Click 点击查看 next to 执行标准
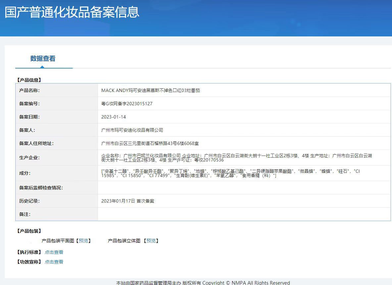392x285 pixels. pos(54,252)
